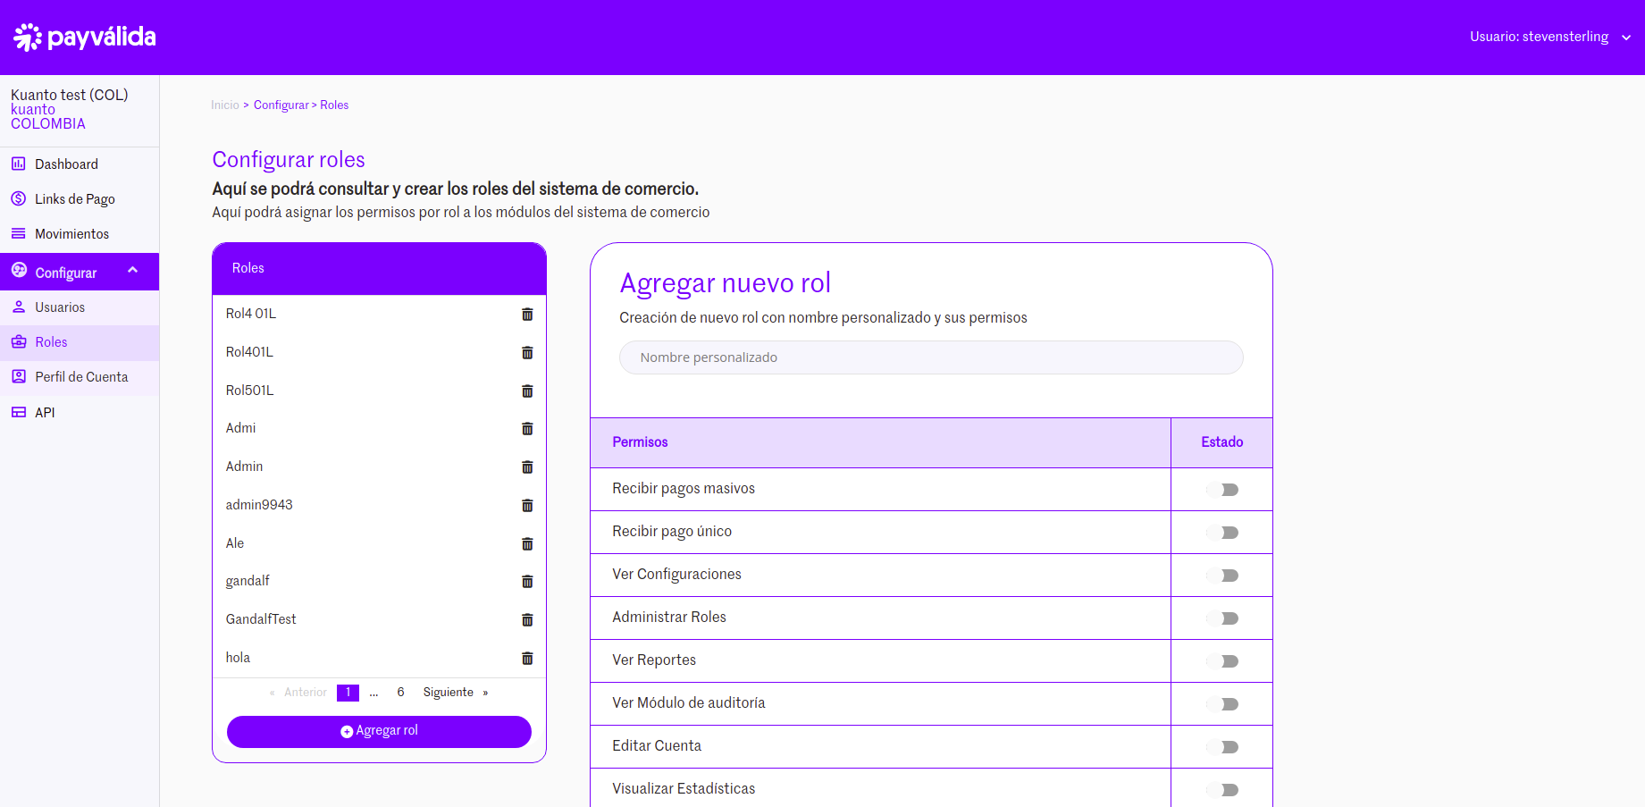1645x807 pixels.
Task: Click the Dashboard chart icon in sidebar
Action: pos(19,164)
